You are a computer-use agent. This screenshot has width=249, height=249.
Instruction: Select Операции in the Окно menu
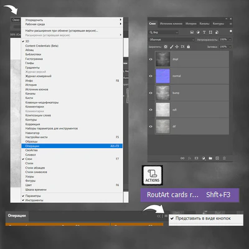pos(72,146)
